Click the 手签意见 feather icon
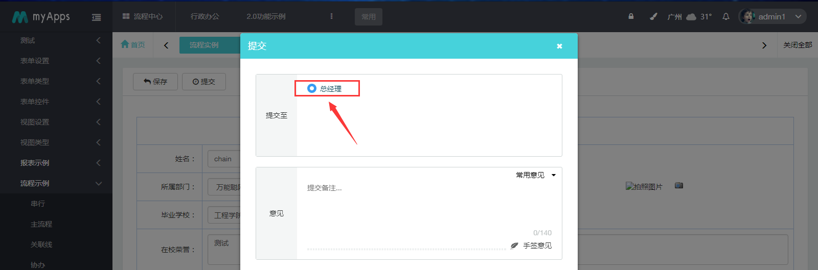This screenshot has height=270, width=818. point(514,246)
